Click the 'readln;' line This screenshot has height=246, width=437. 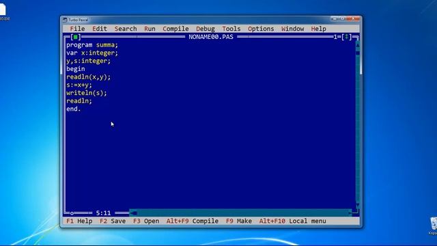tap(79, 101)
